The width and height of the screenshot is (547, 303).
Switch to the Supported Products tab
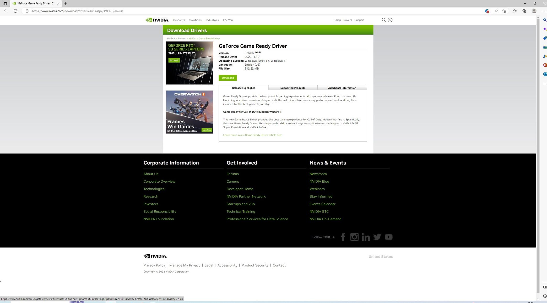click(293, 88)
